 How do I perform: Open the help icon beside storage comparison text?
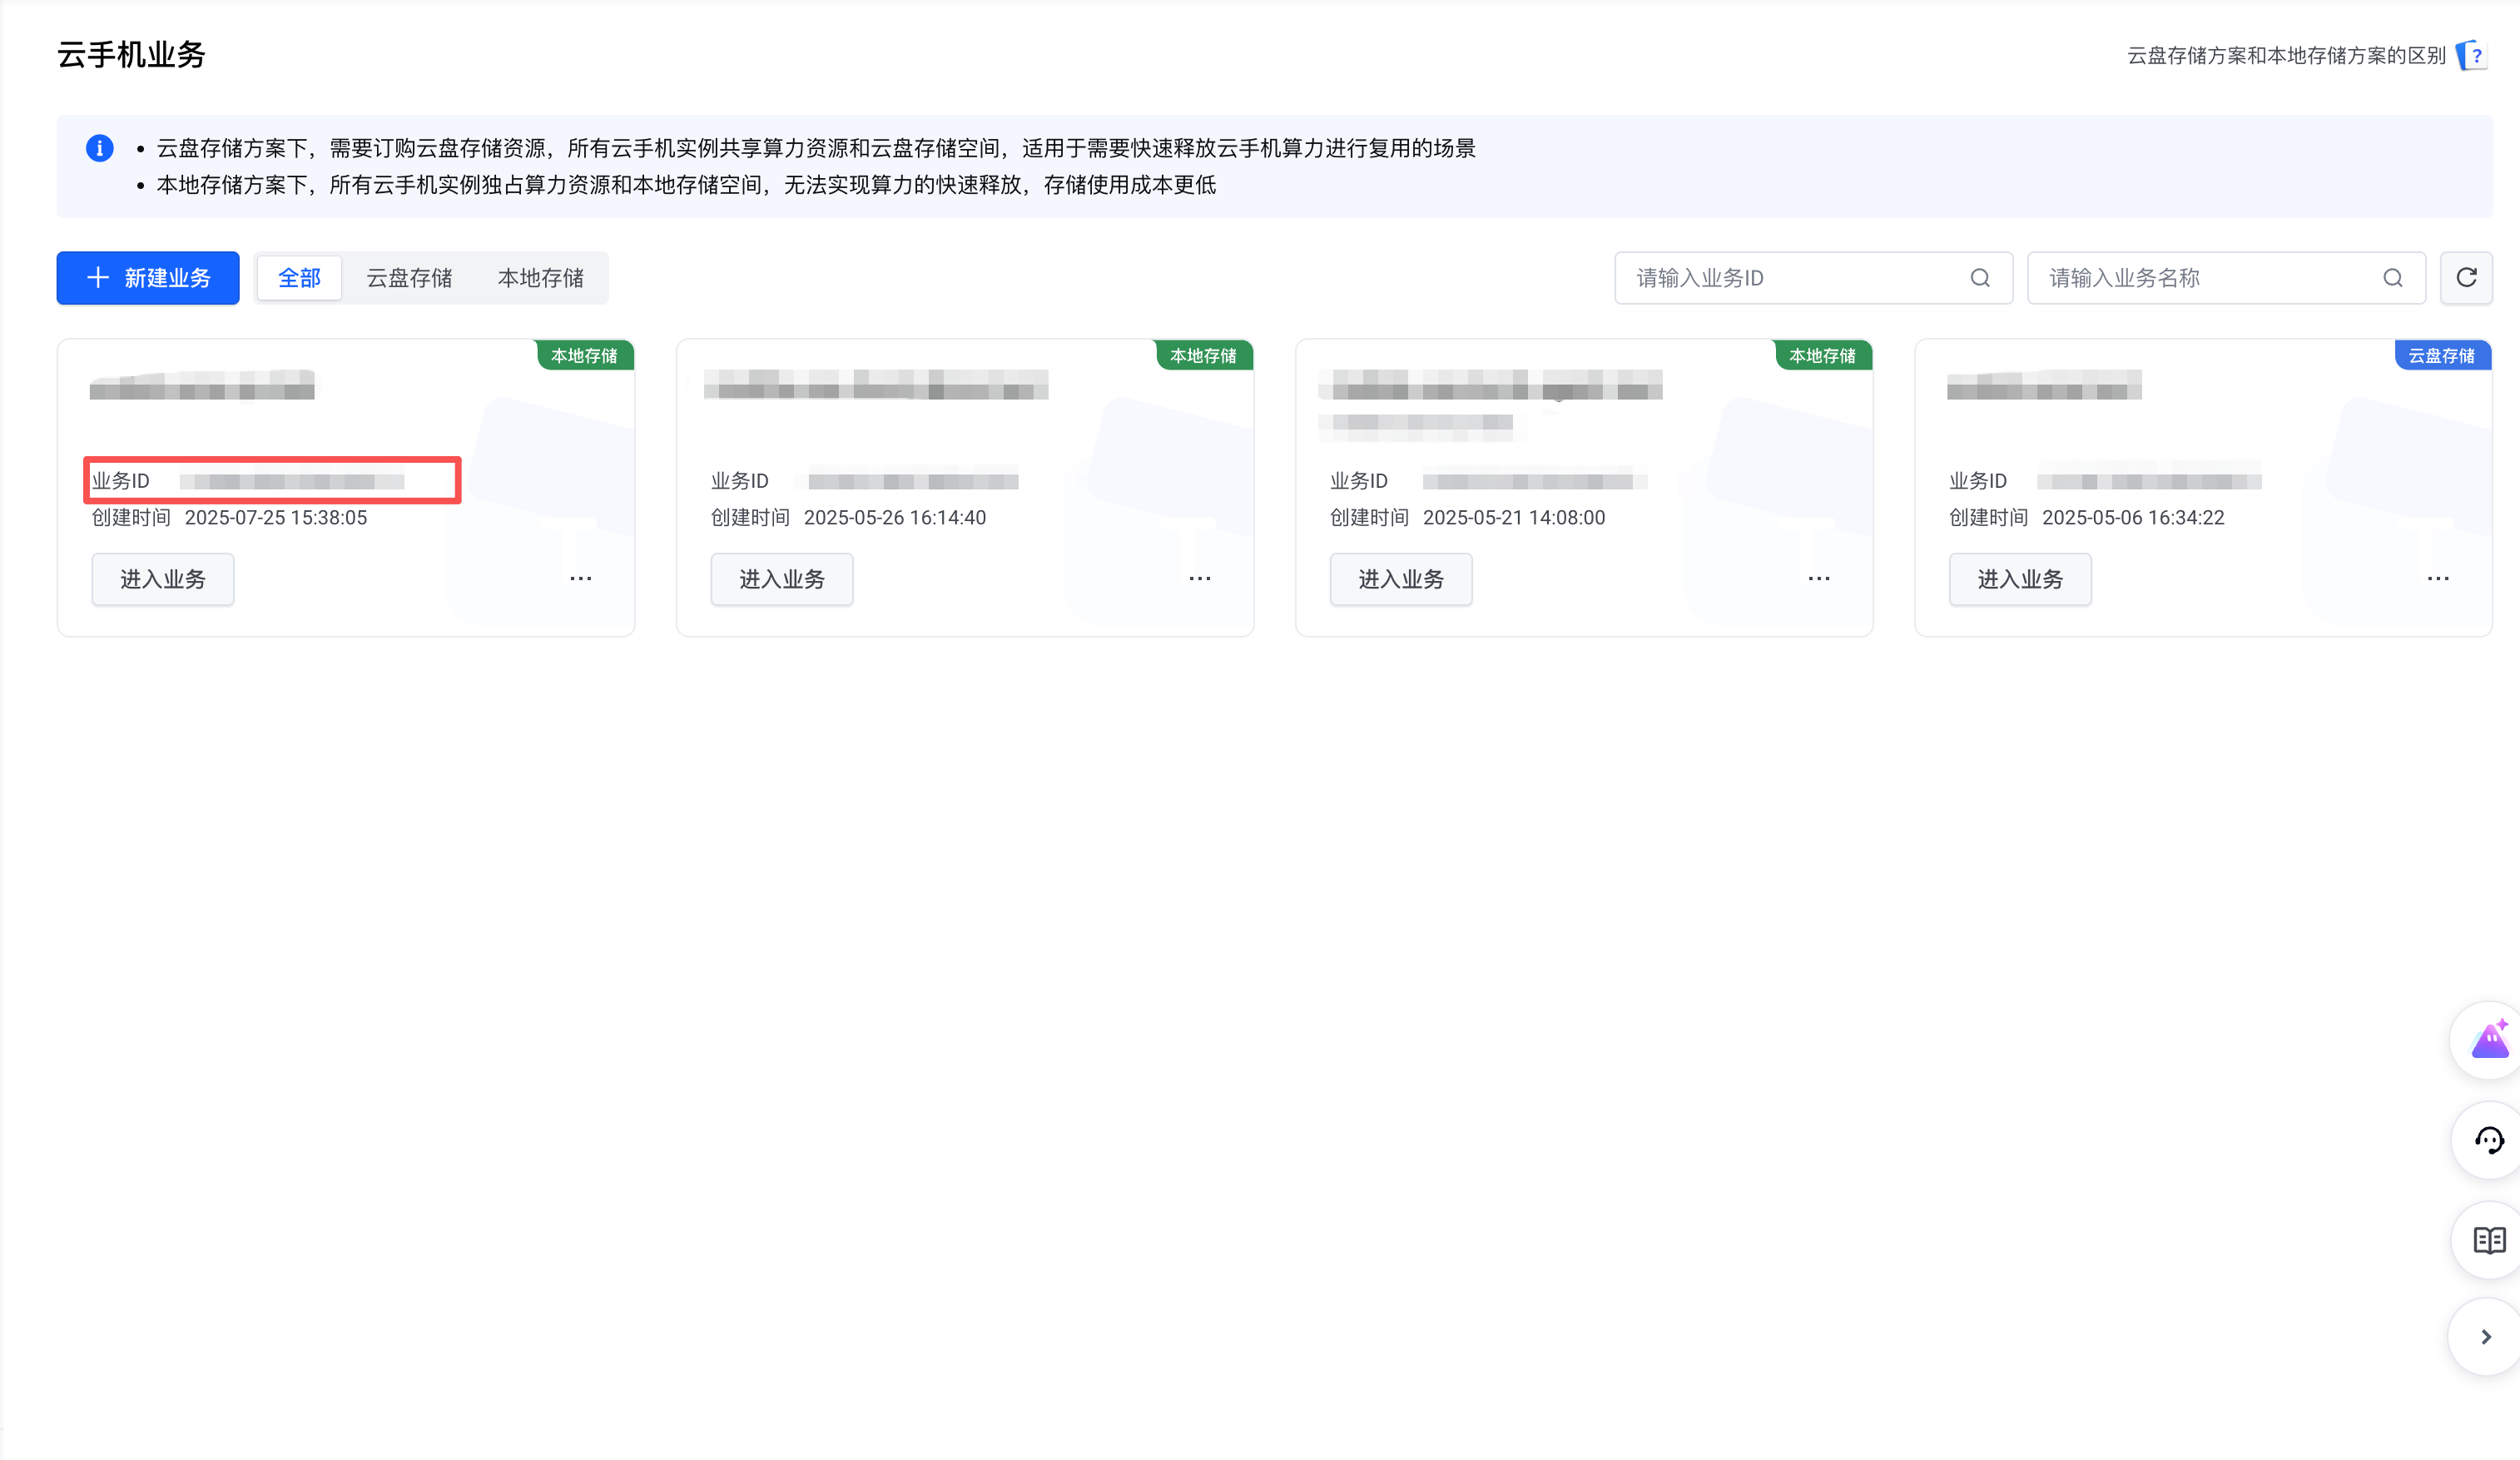[x=2470, y=55]
